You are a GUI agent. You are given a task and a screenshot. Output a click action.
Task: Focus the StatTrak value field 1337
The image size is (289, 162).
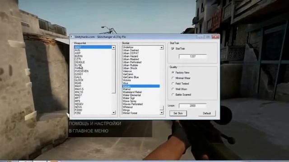[193, 56]
